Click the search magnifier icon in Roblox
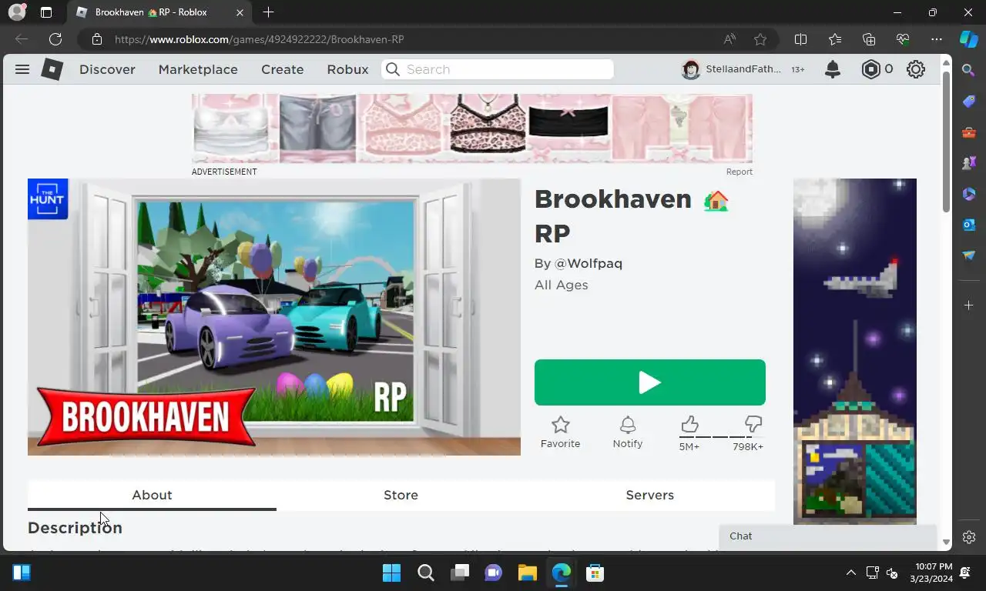 (393, 69)
